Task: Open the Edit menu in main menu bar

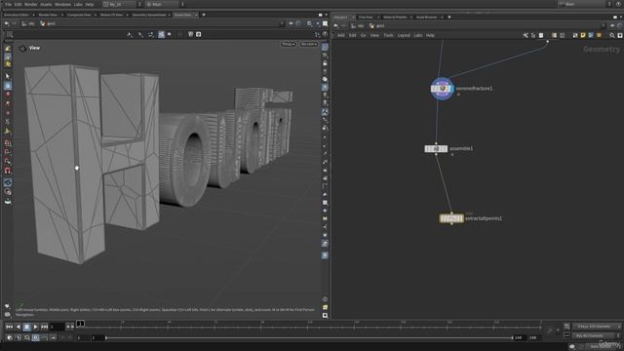Action: (18, 4)
